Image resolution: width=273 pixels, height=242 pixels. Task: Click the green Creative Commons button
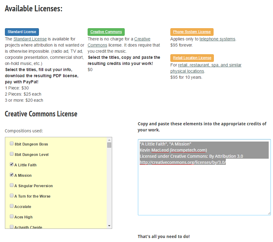(x=106, y=32)
